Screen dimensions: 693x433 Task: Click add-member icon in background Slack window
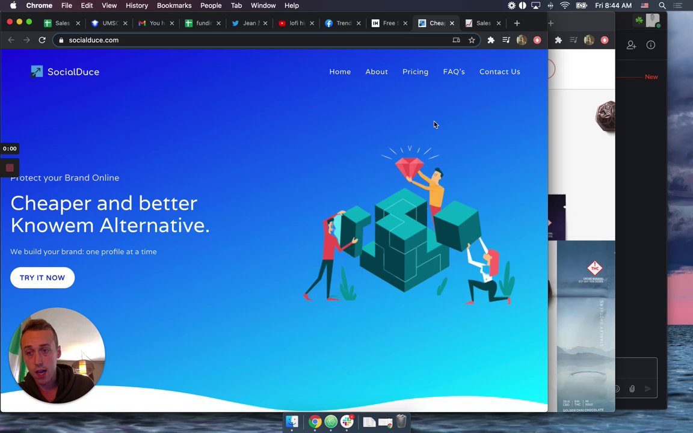point(631,45)
